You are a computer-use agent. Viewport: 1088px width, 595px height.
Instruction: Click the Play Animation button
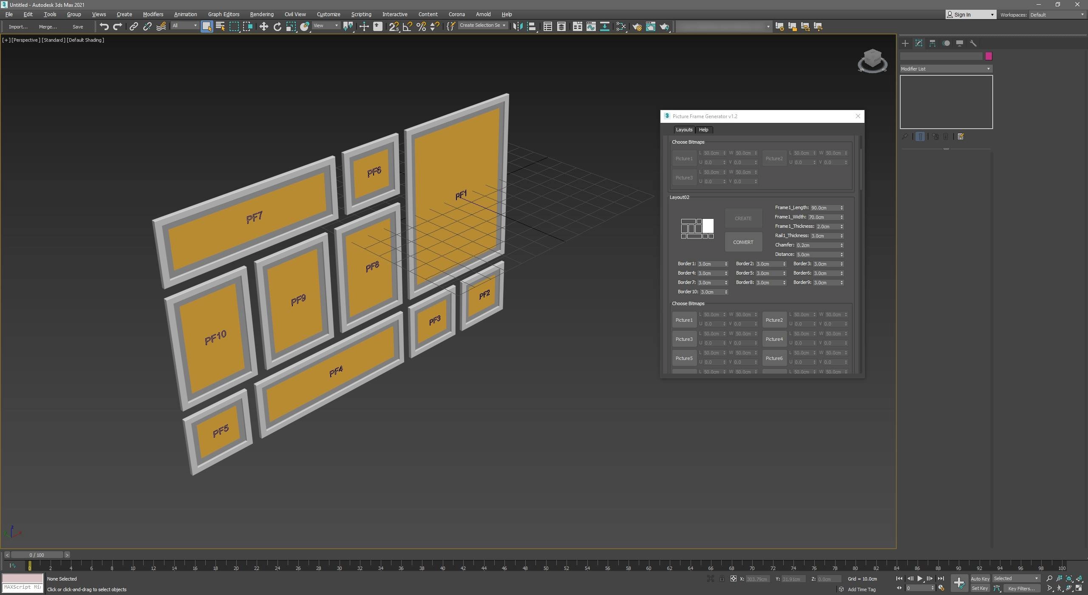[x=919, y=578]
